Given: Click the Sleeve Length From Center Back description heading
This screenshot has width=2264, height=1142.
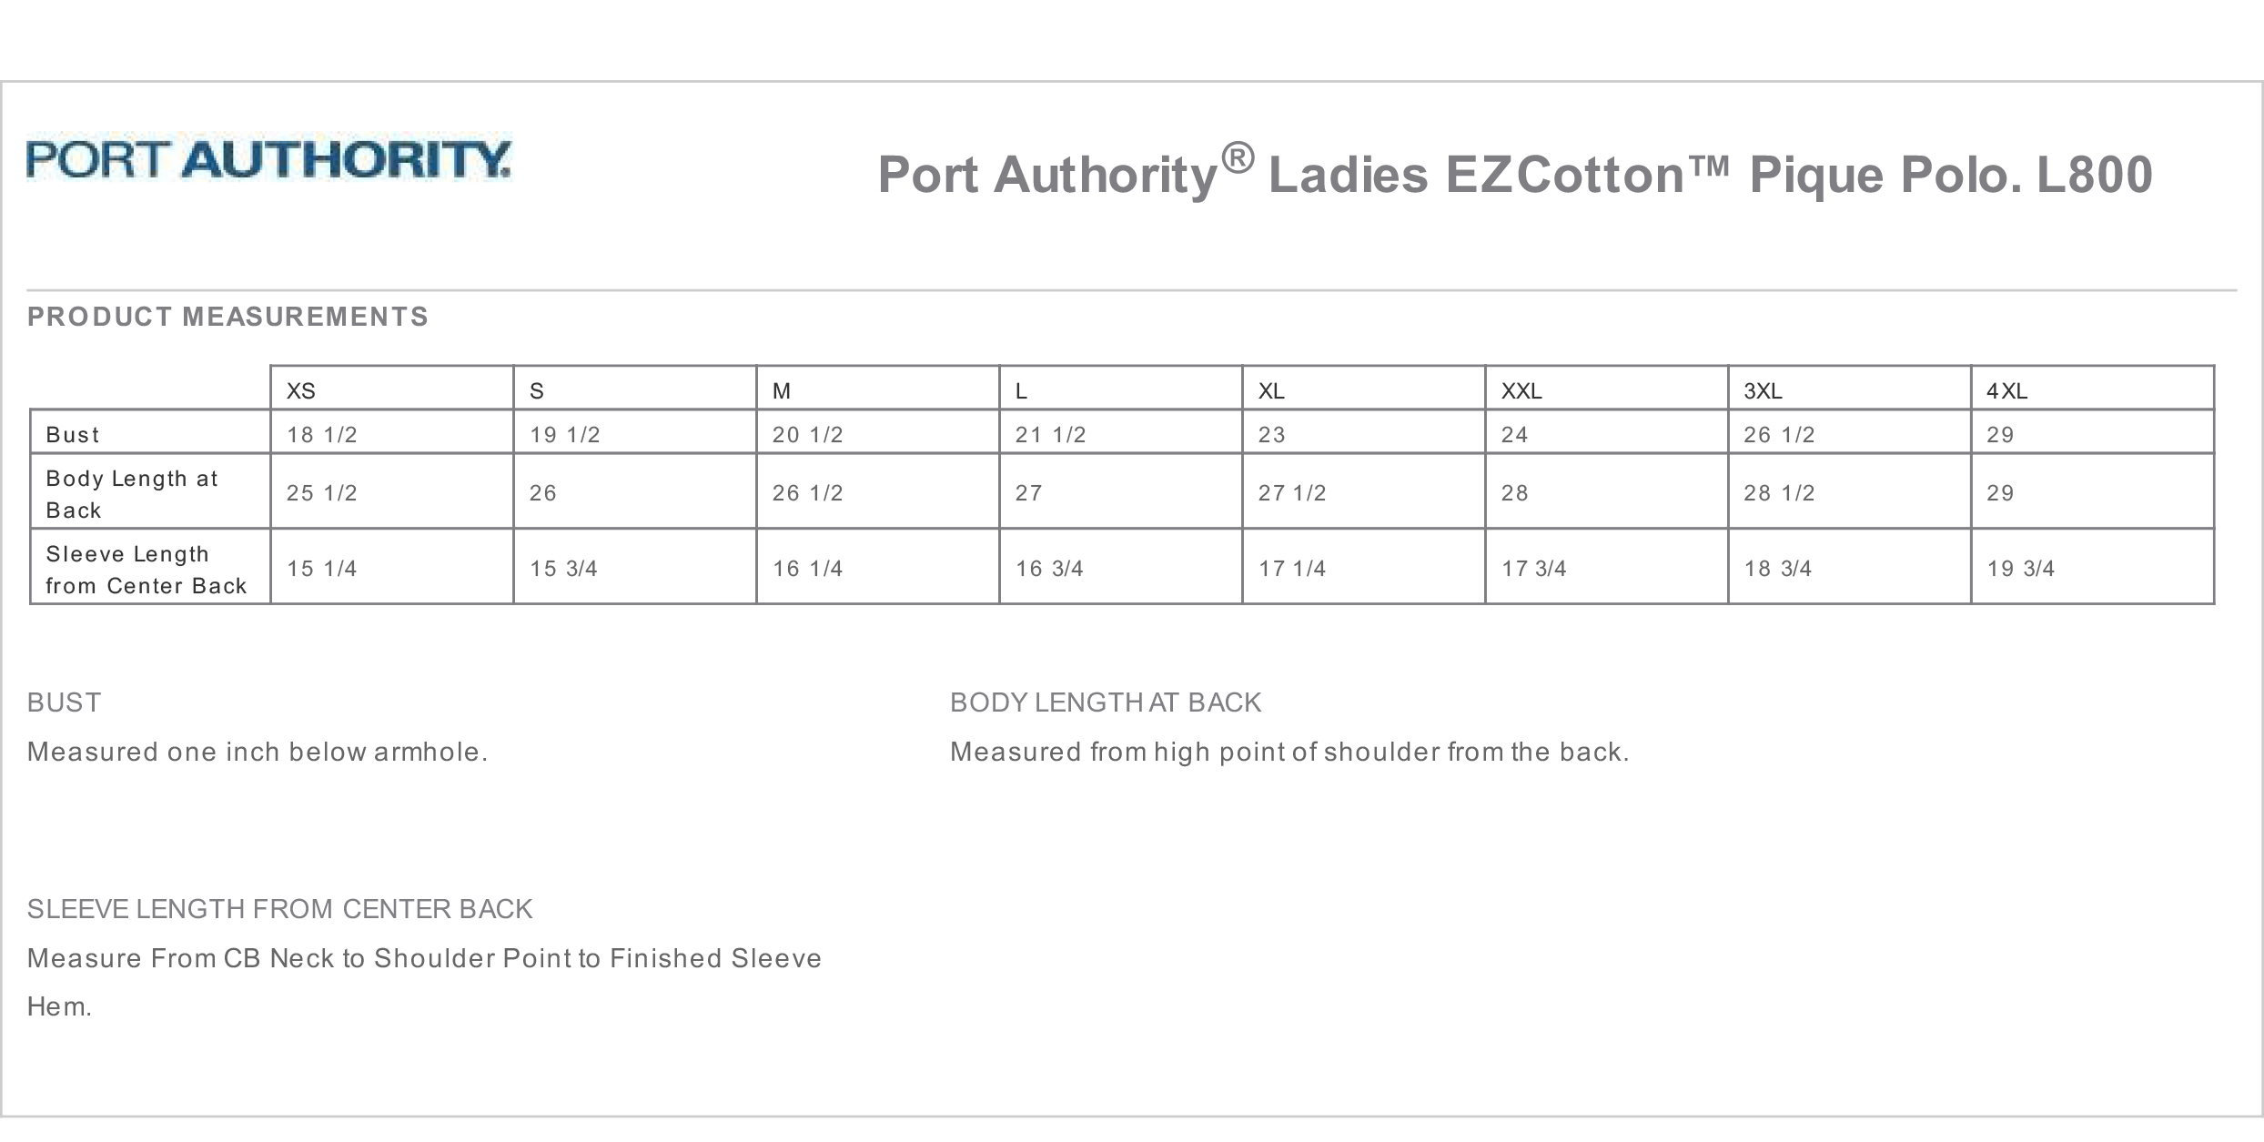Looking at the screenshot, I should pyautogui.click(x=279, y=909).
